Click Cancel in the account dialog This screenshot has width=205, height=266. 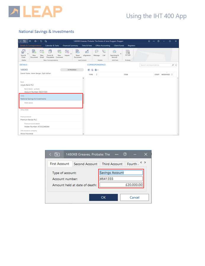point(134,198)
